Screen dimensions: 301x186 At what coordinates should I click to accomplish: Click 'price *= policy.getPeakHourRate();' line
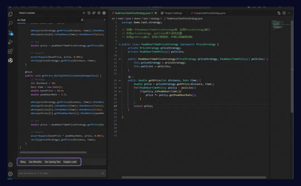pos(171,95)
